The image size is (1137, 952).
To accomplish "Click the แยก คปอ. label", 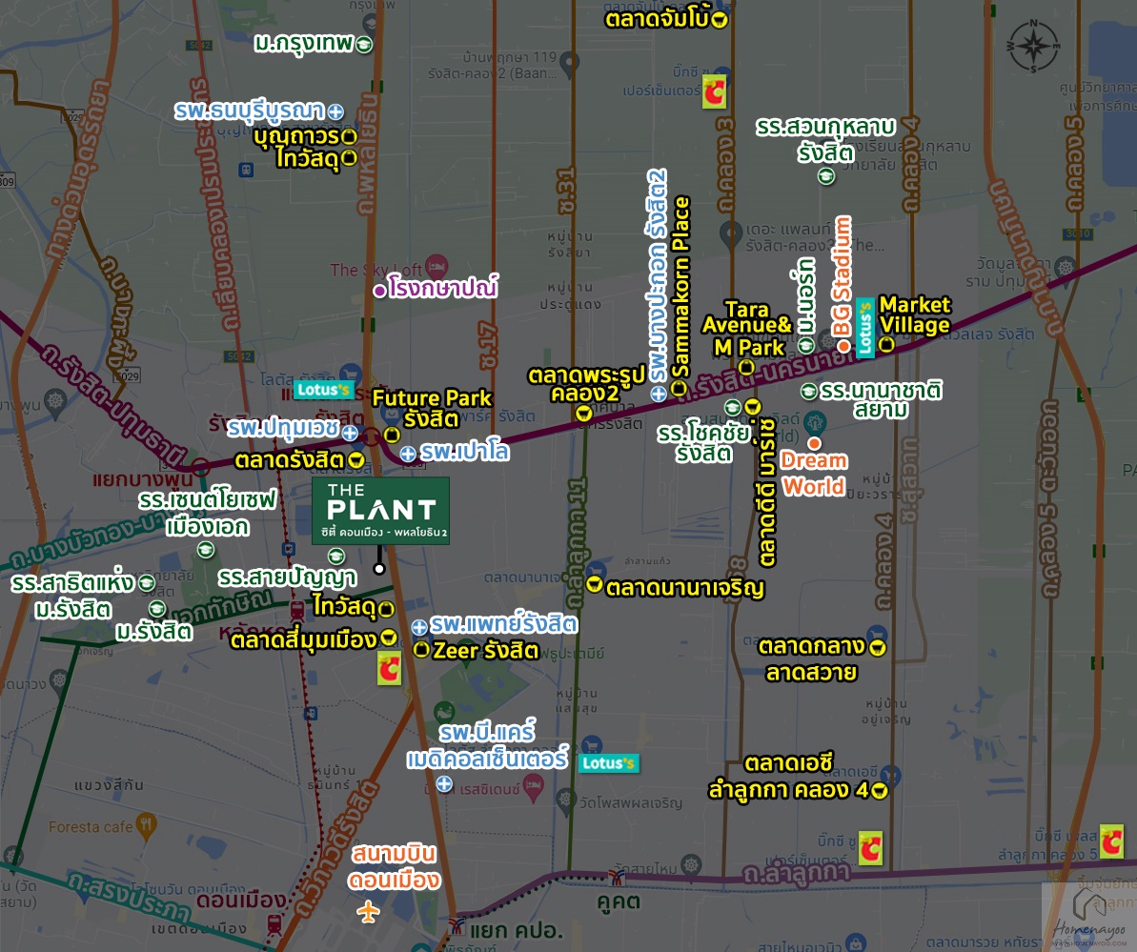I will [516, 930].
